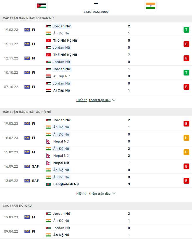Click the chevron arrow next to Hiển thị thêm trận đấu
192x239 pixels.
[114, 100]
